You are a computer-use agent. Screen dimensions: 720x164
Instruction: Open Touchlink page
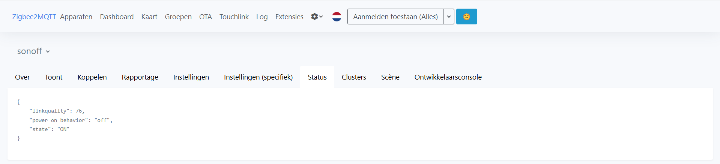(x=234, y=17)
